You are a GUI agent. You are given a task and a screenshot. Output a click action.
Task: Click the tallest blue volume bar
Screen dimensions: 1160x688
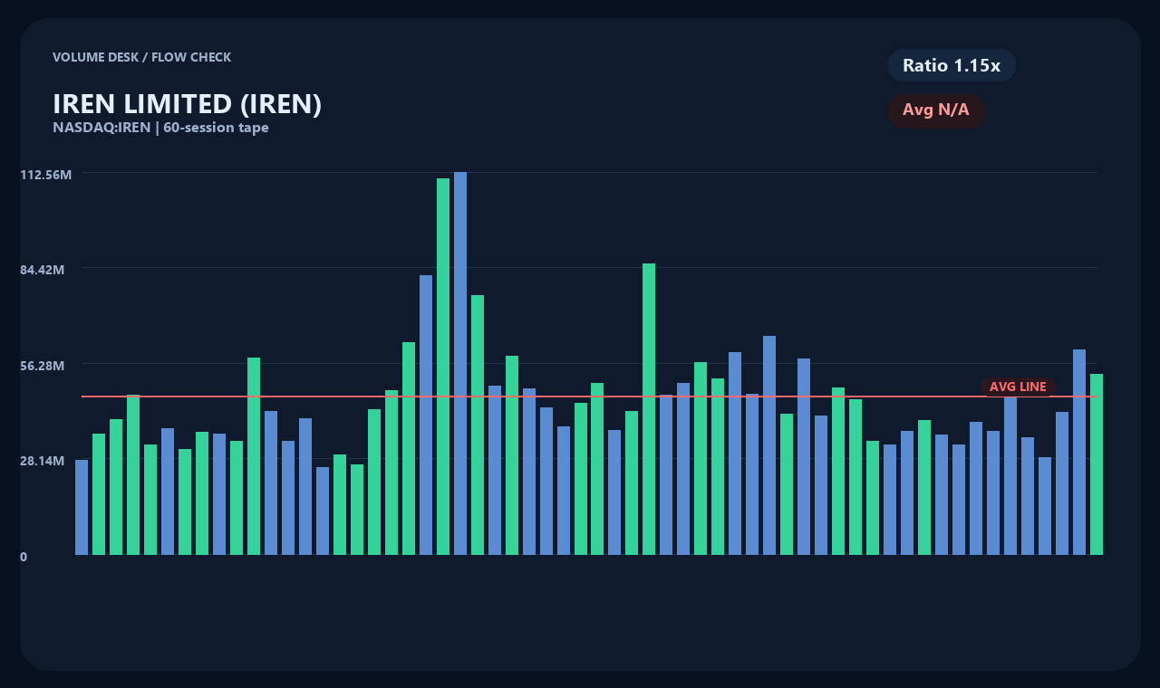click(x=460, y=363)
